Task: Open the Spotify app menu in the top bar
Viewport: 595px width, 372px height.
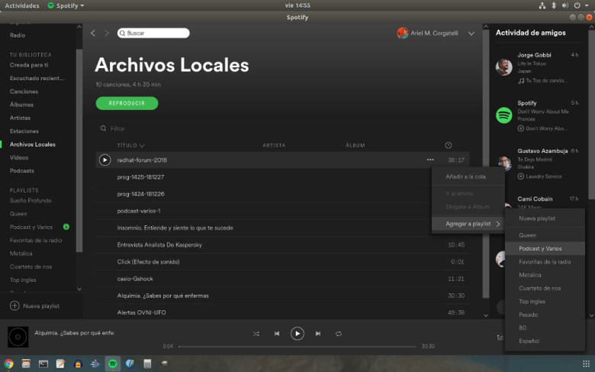Action: point(66,5)
